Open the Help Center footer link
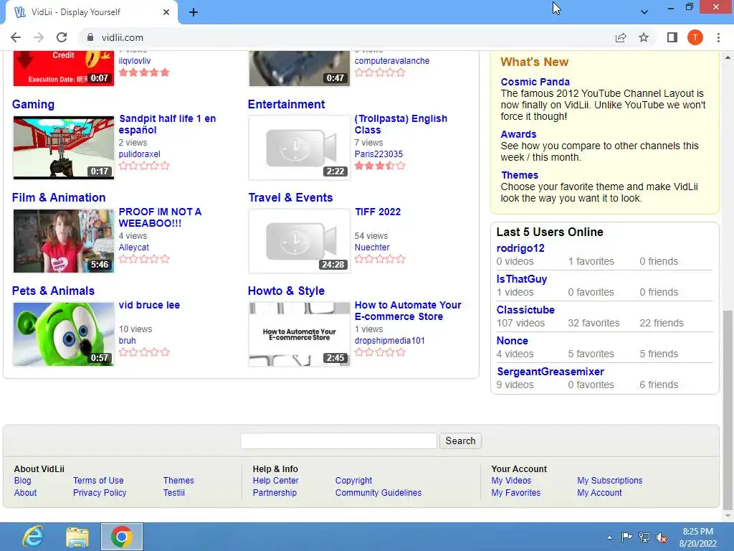The width and height of the screenshot is (734, 551). click(275, 480)
